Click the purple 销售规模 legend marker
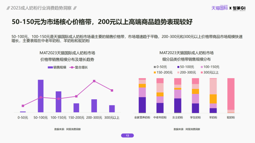The image size is (255, 143). [x=50, y=67]
